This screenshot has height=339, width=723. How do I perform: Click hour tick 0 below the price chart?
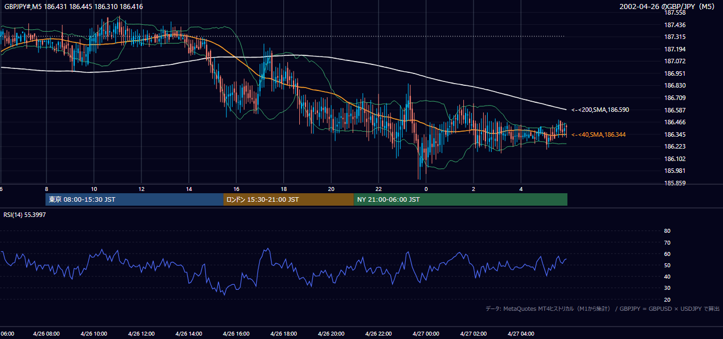coord(426,189)
